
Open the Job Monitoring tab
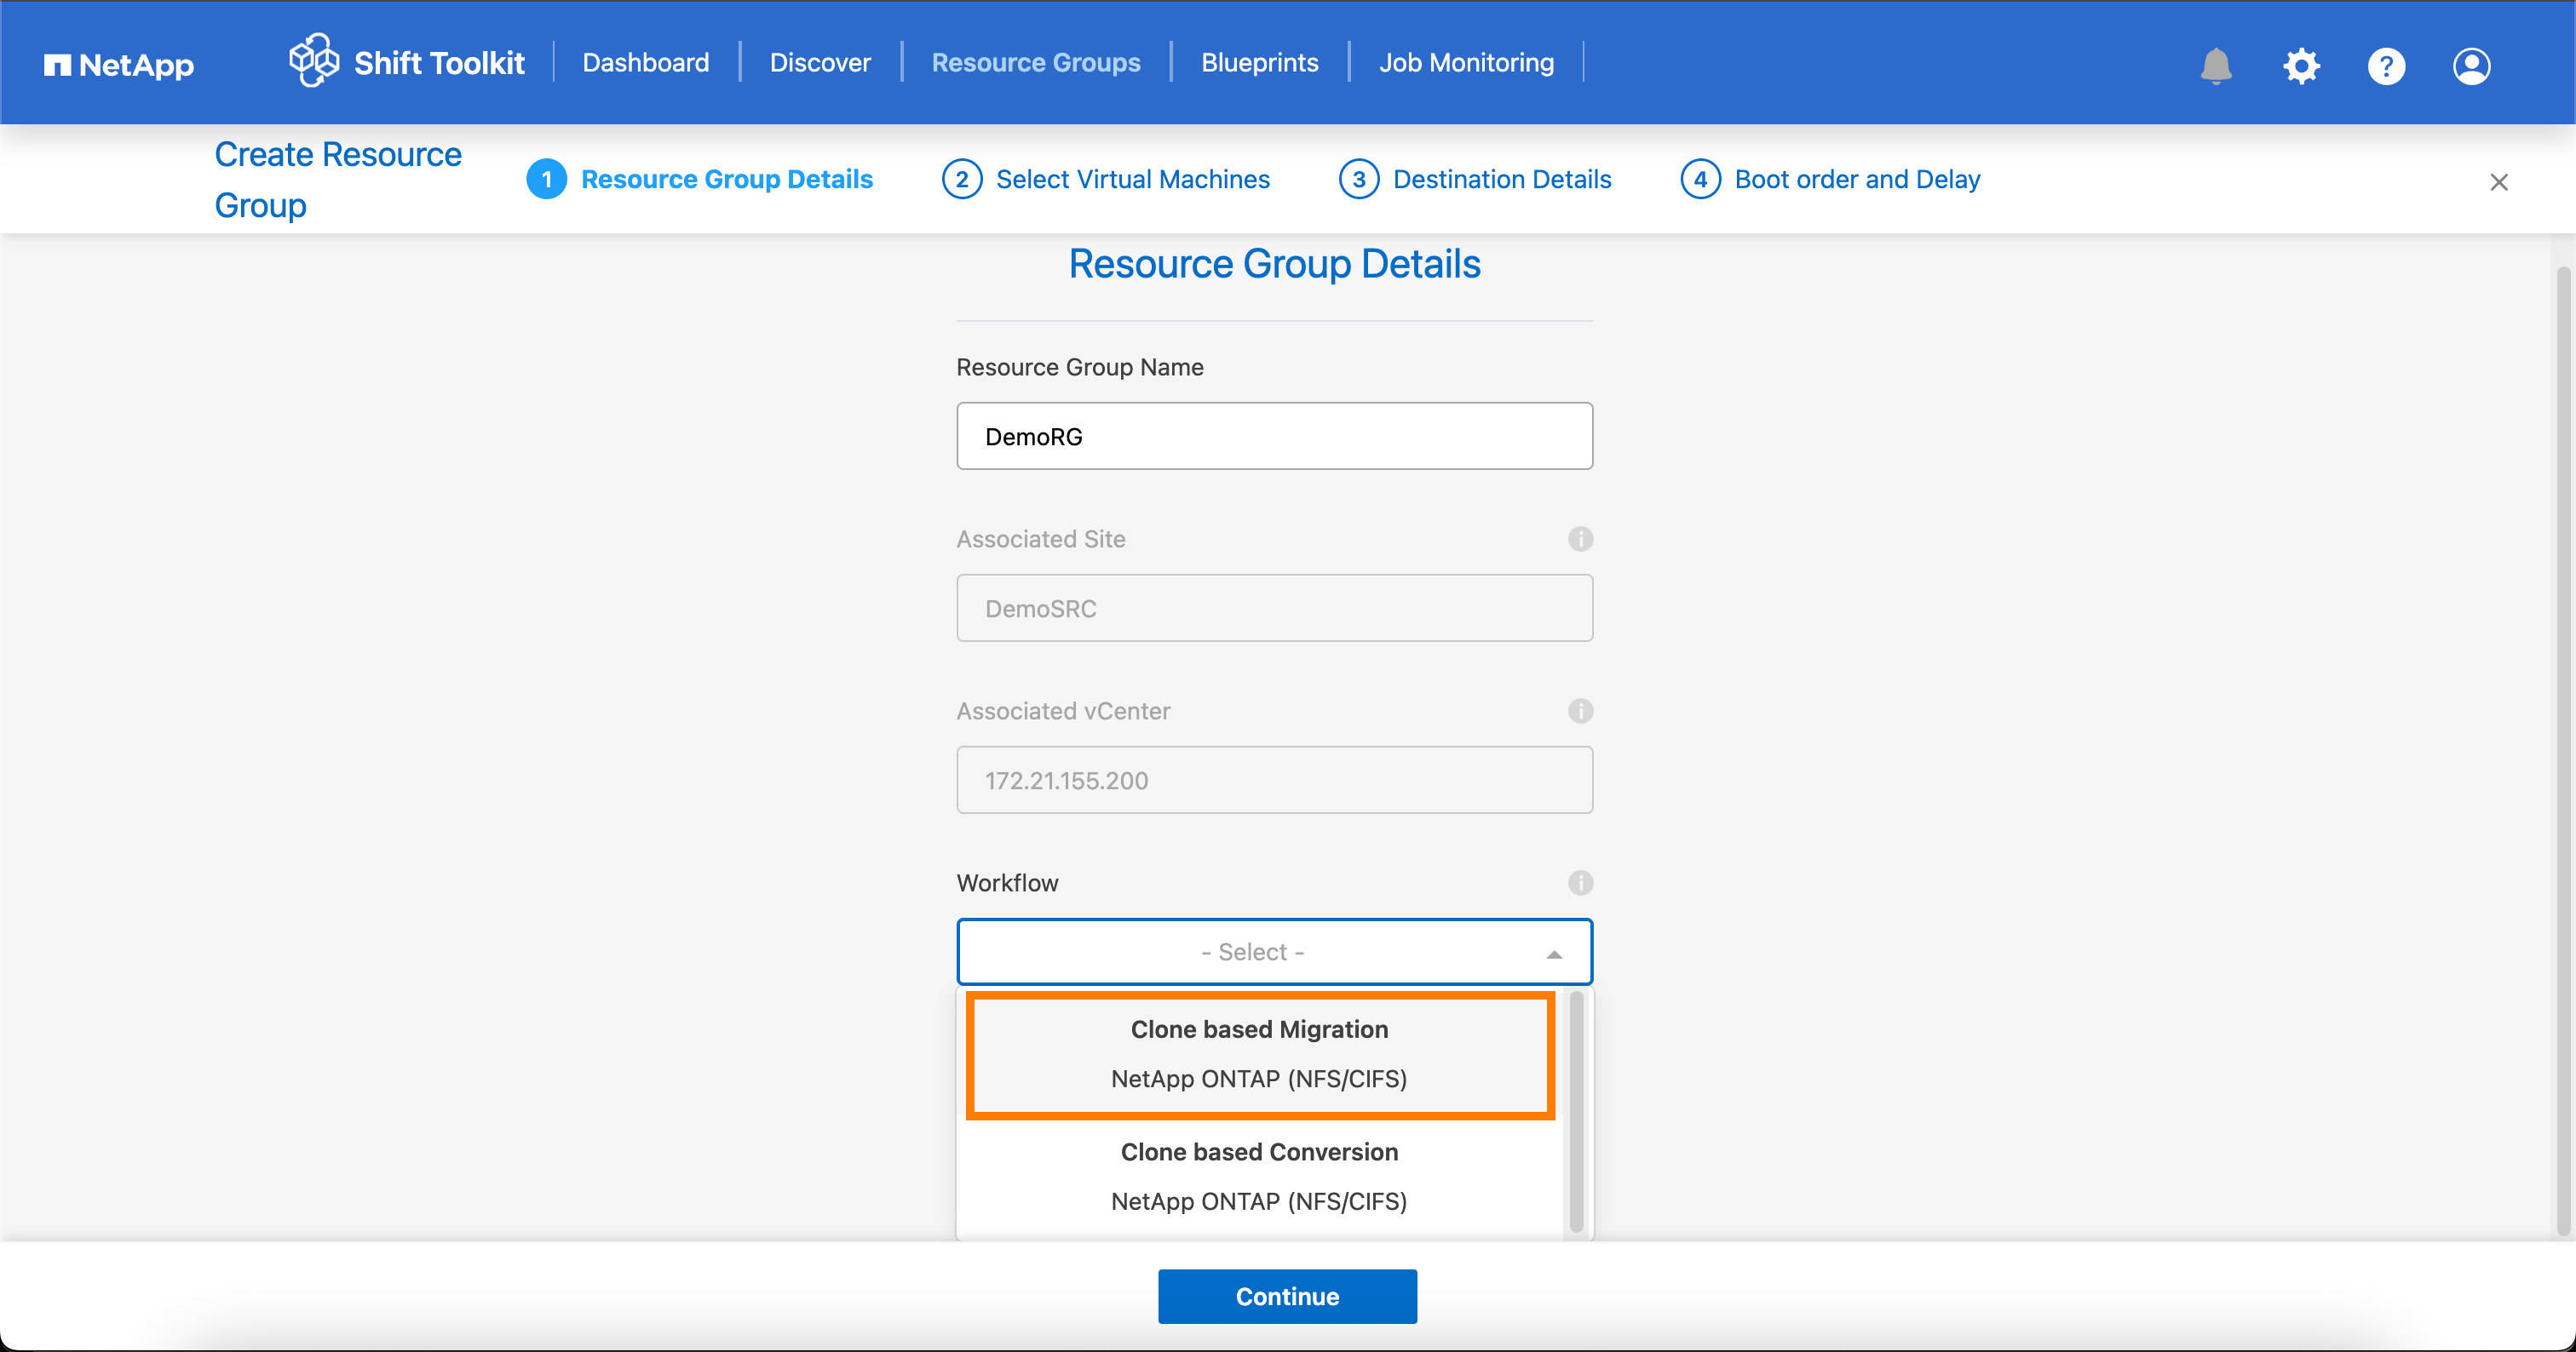tap(1466, 62)
